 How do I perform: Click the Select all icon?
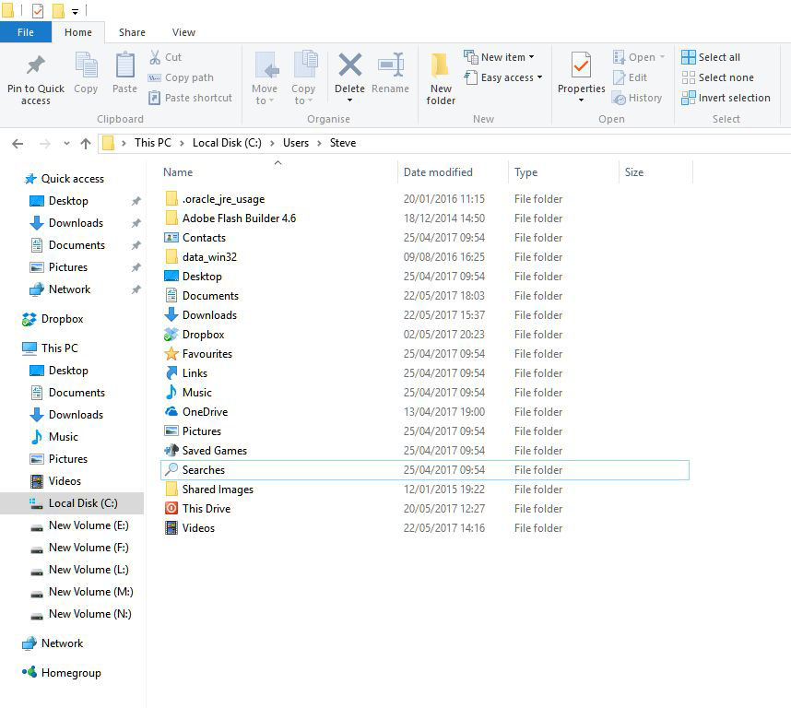[x=688, y=57]
